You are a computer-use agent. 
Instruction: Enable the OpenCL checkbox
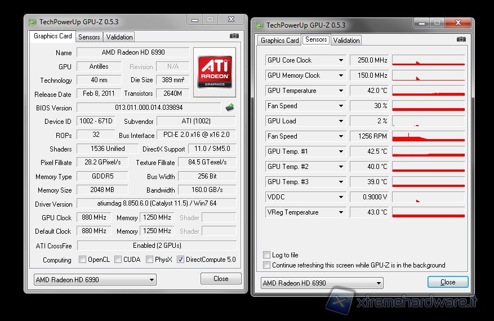click(x=83, y=260)
